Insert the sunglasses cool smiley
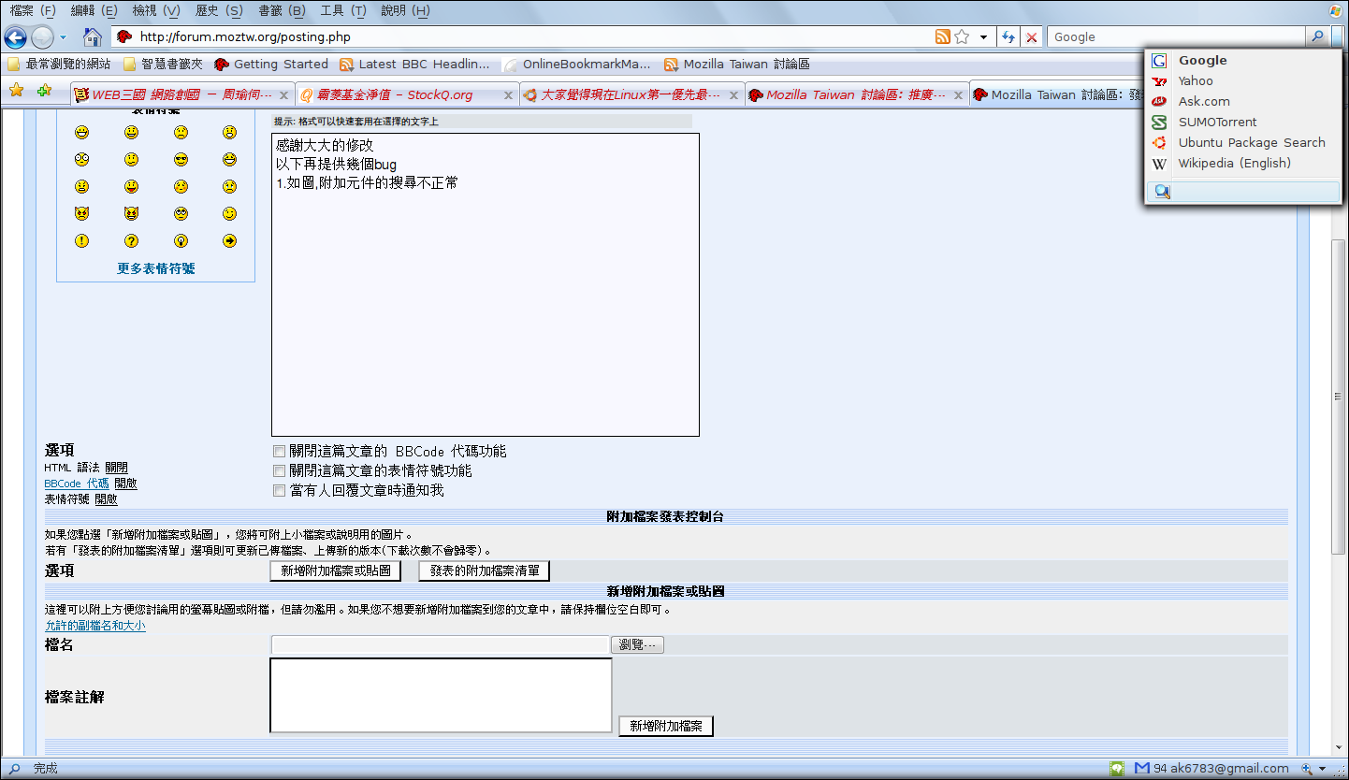1349x780 pixels. (181, 160)
